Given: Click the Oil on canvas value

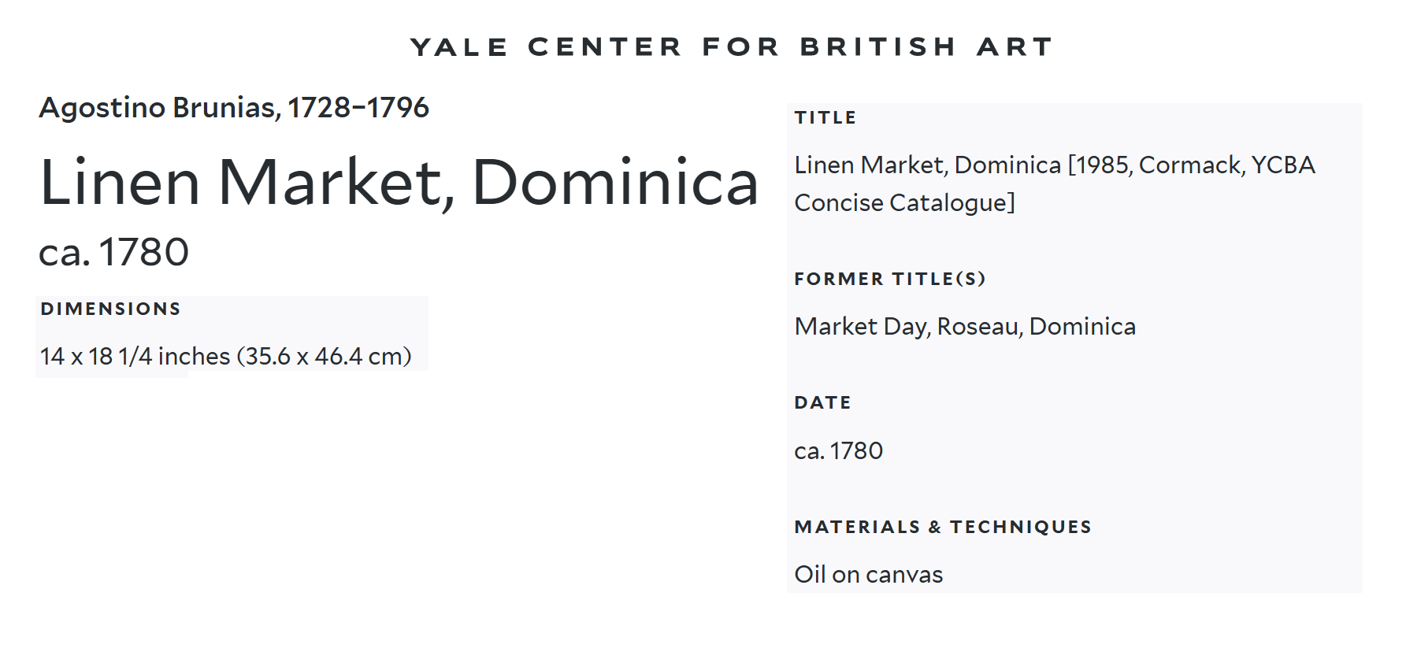Looking at the screenshot, I should (868, 575).
